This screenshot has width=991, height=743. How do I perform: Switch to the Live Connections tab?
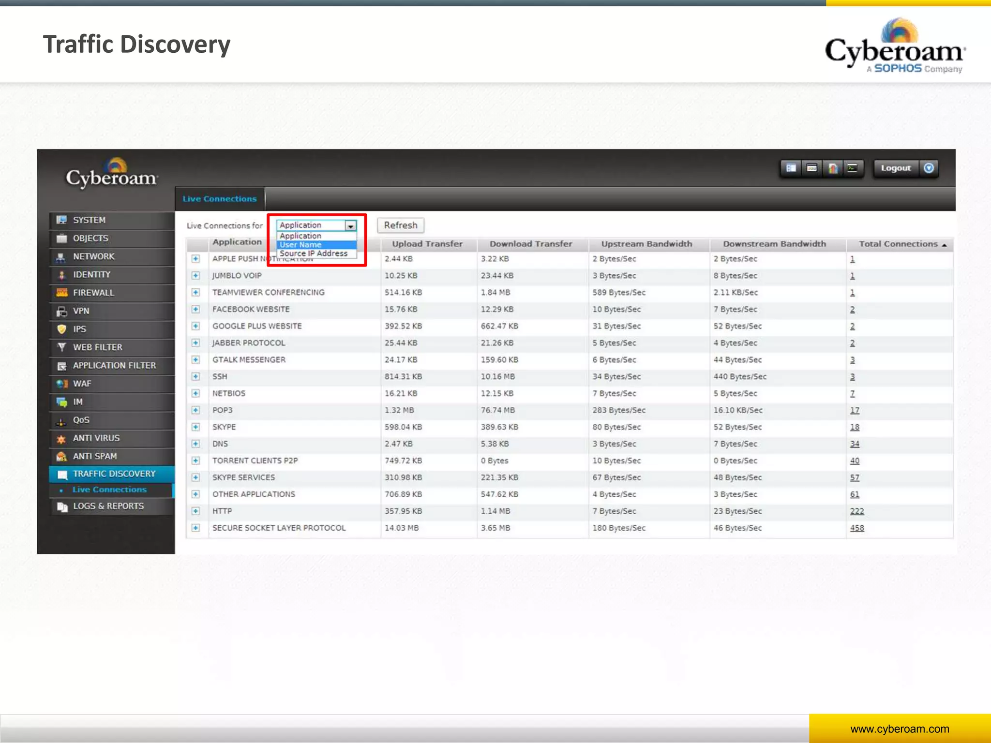pos(220,199)
